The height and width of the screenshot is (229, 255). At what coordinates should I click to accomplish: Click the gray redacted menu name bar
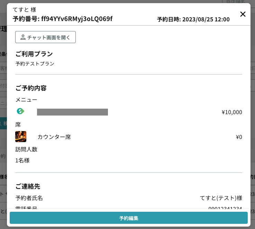[x=72, y=112]
